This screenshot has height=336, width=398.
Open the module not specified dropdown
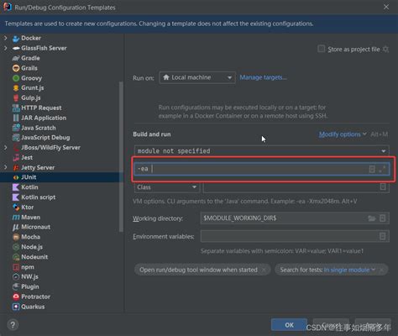tap(261, 151)
